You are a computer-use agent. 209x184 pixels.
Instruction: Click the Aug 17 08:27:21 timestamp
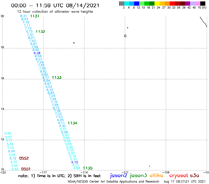[185, 182]
